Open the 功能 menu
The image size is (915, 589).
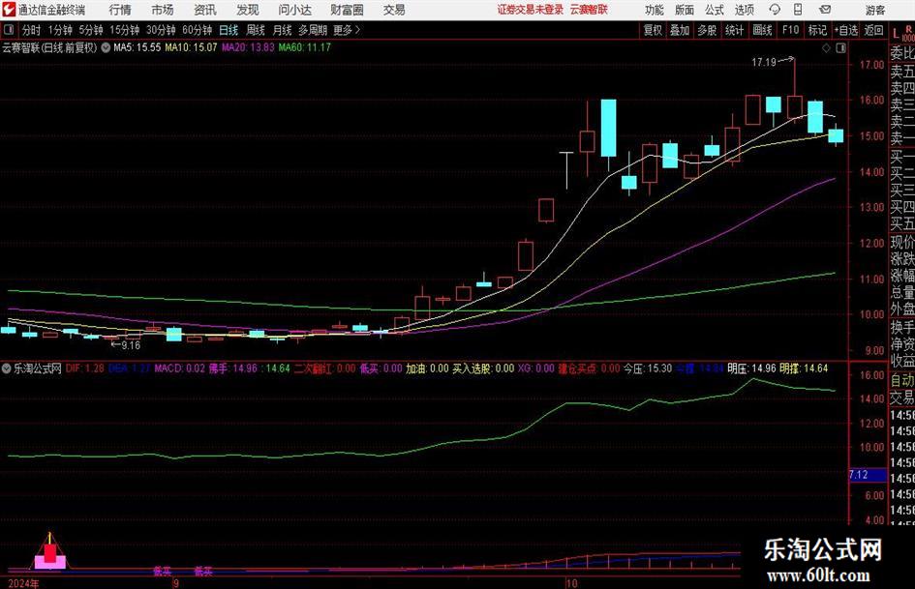point(655,10)
